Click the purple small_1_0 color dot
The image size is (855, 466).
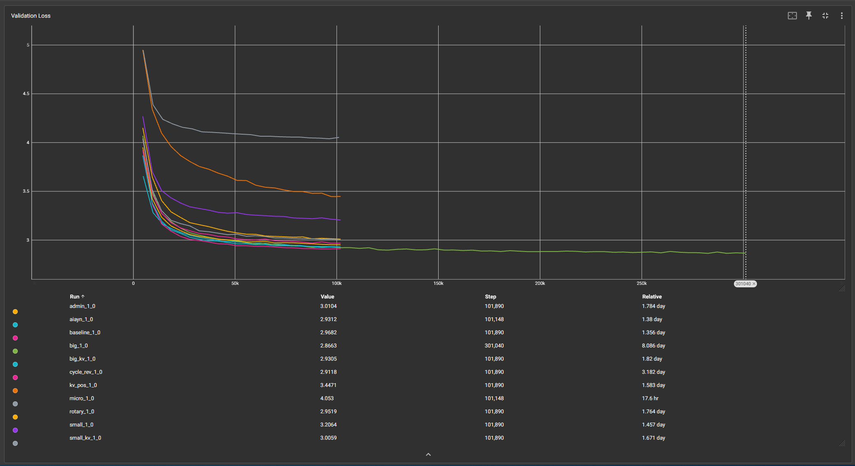click(15, 430)
